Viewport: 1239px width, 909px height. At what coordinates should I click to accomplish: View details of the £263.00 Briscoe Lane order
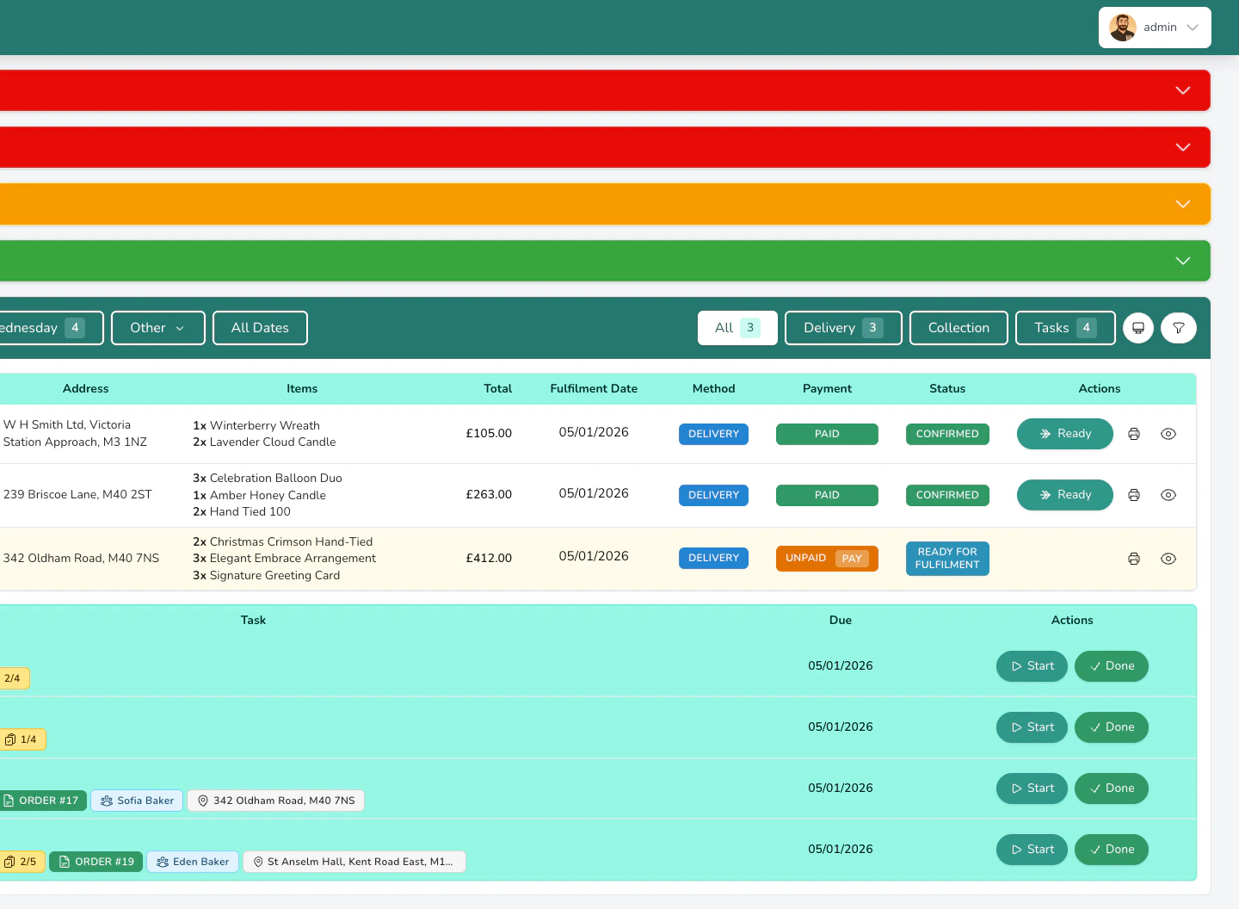1168,495
